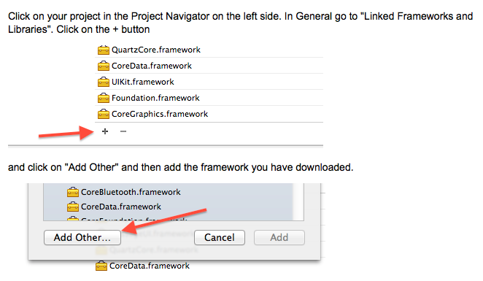Select the CoreData.framework toolbox icon in upper list
The height and width of the screenshot is (281, 483).
click(103, 66)
